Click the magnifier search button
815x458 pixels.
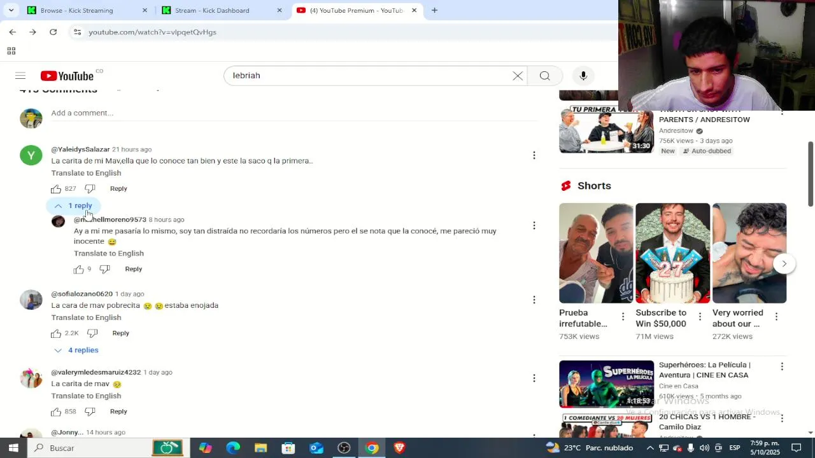[545, 76]
